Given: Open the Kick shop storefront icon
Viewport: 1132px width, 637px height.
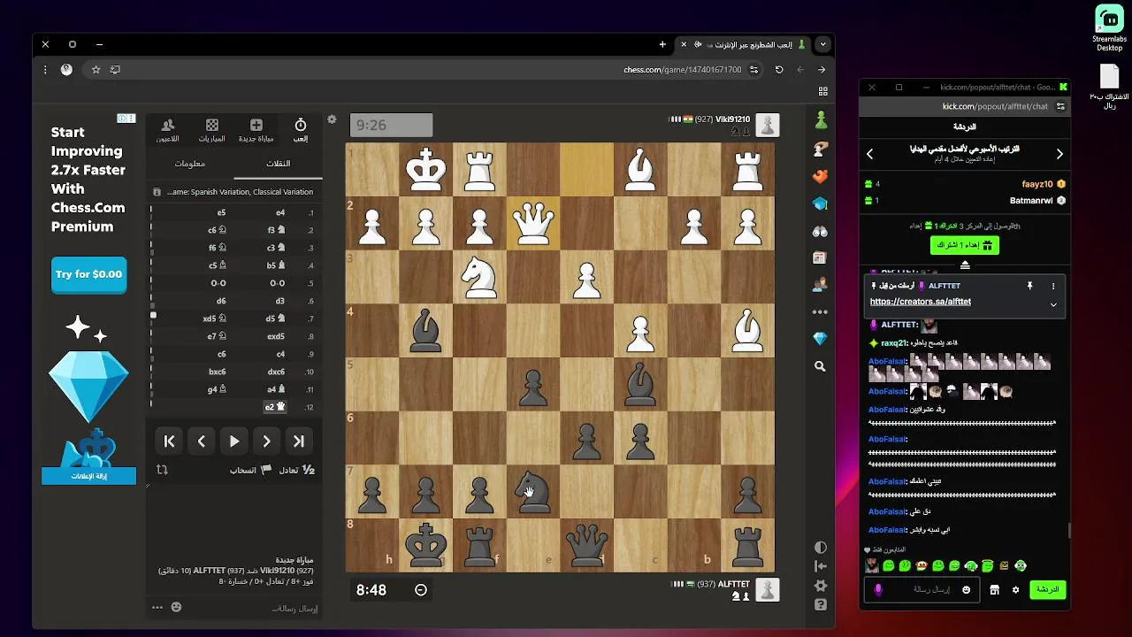Looking at the screenshot, I should point(994,590).
